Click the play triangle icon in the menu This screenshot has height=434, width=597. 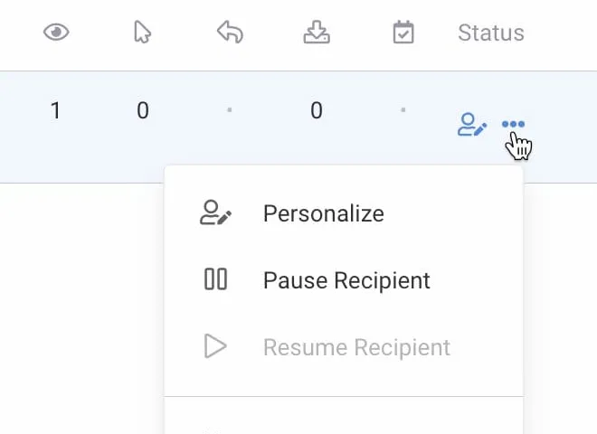[x=215, y=346]
